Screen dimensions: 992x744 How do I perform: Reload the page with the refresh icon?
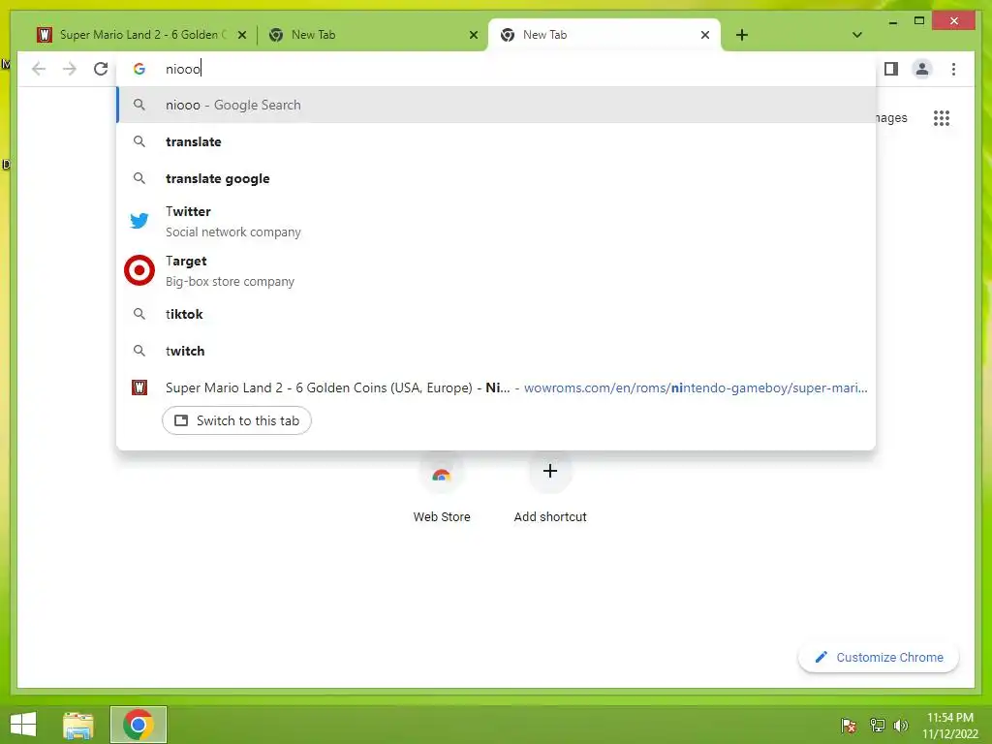click(101, 69)
